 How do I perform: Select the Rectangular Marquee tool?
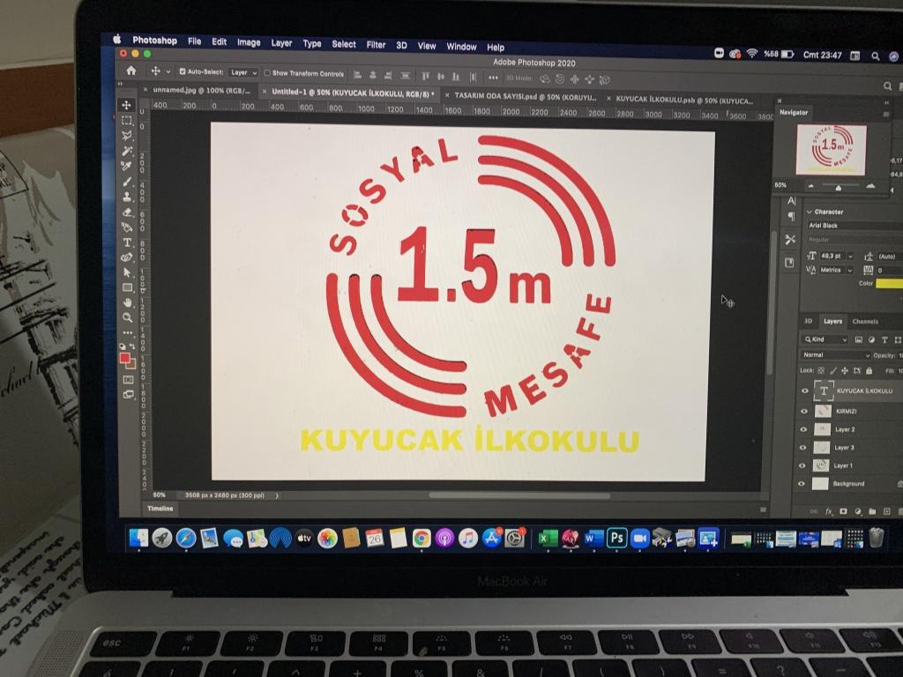click(x=127, y=120)
